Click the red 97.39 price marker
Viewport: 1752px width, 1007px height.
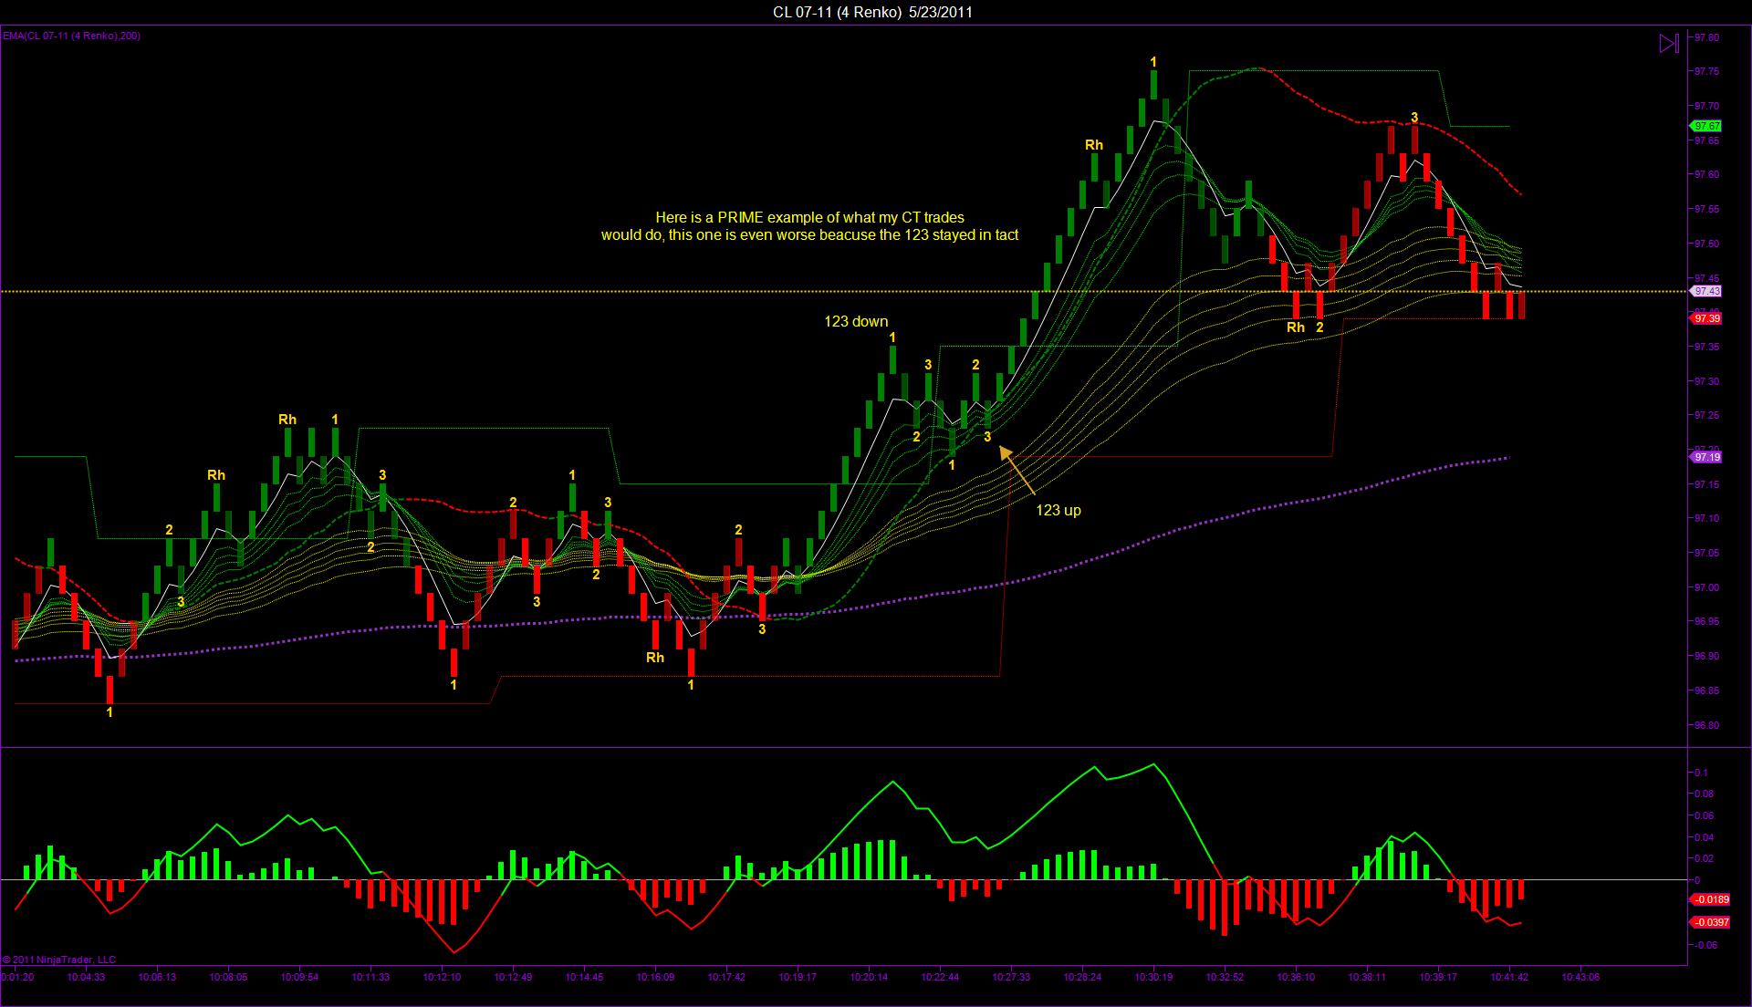[1706, 318]
